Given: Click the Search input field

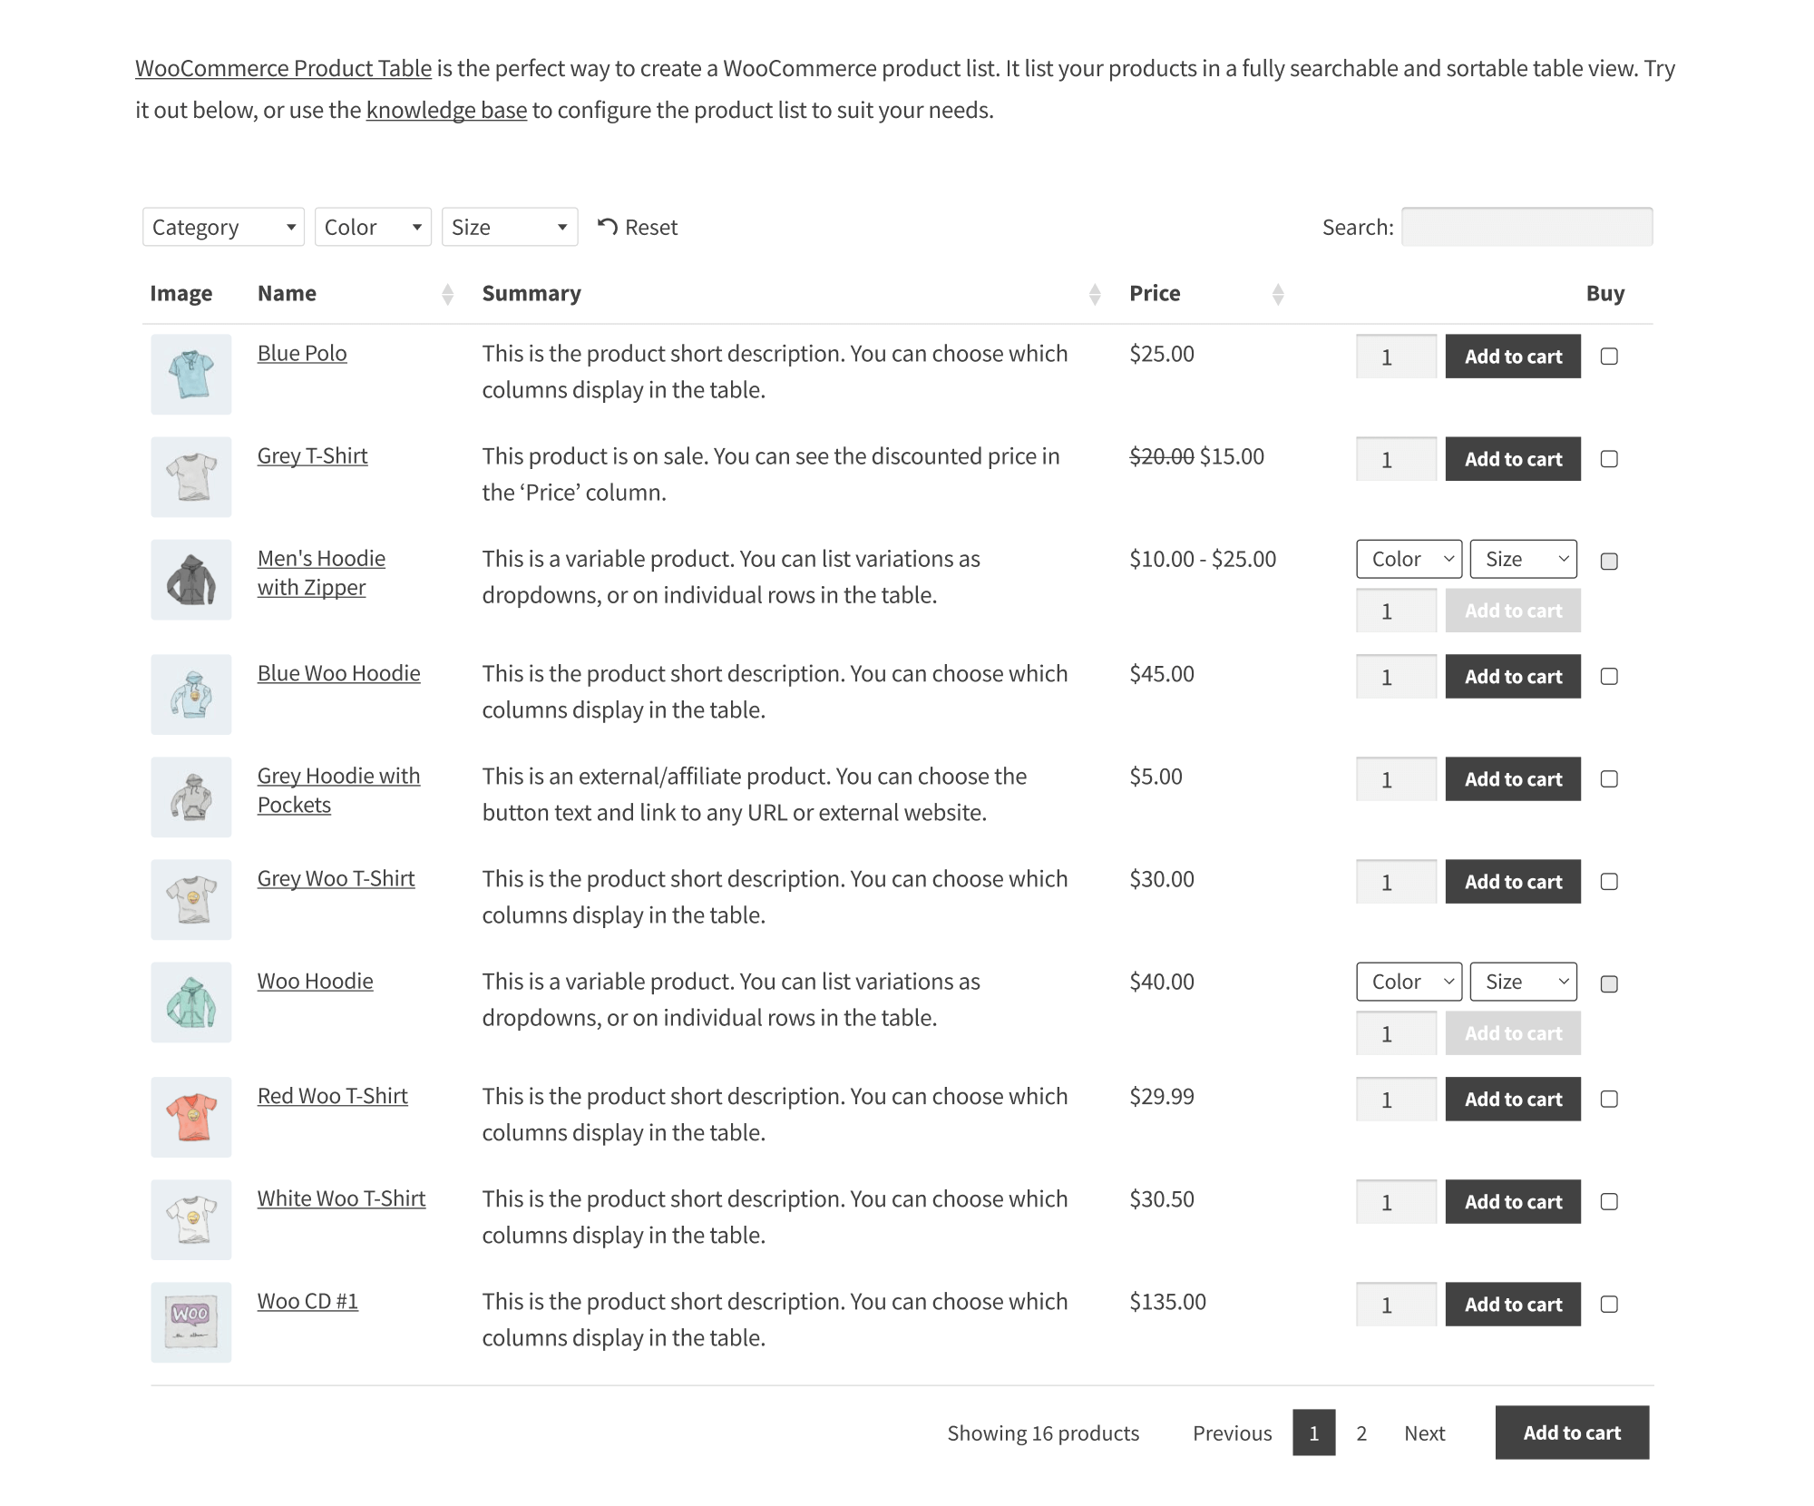Looking at the screenshot, I should tap(1526, 227).
